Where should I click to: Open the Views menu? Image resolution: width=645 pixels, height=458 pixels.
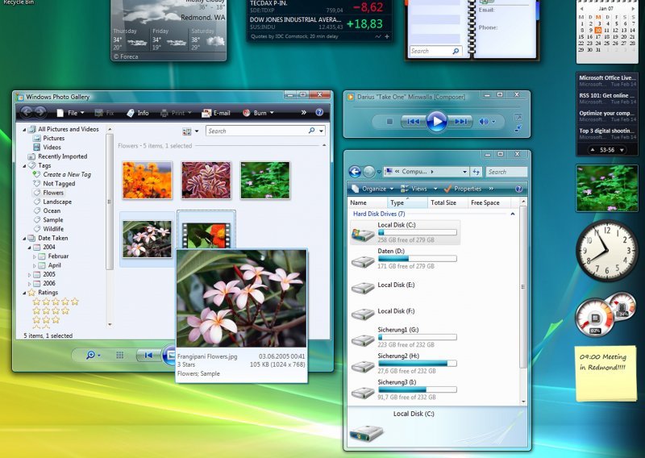pyautogui.click(x=418, y=189)
